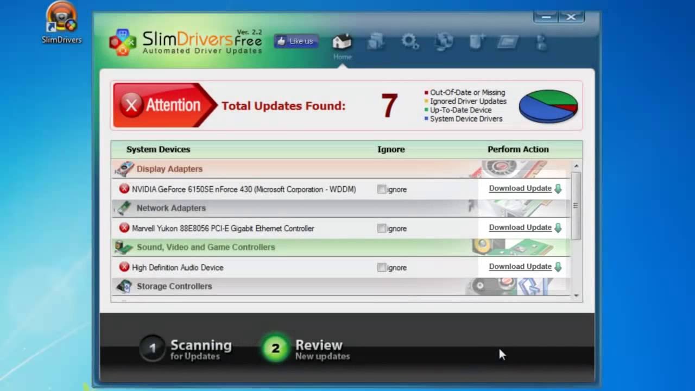The image size is (695, 391).
Task: Click the step 1 Scanning circle
Action: pos(153,349)
